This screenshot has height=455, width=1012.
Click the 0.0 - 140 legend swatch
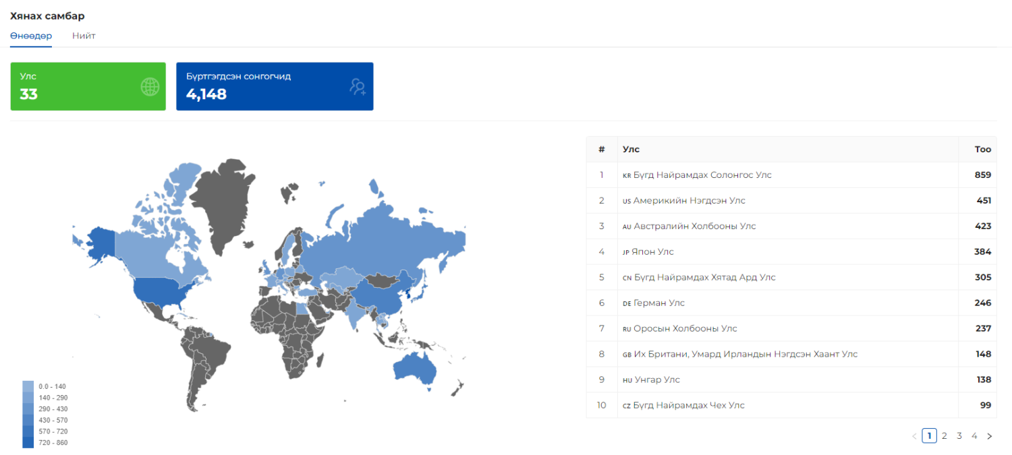point(28,386)
